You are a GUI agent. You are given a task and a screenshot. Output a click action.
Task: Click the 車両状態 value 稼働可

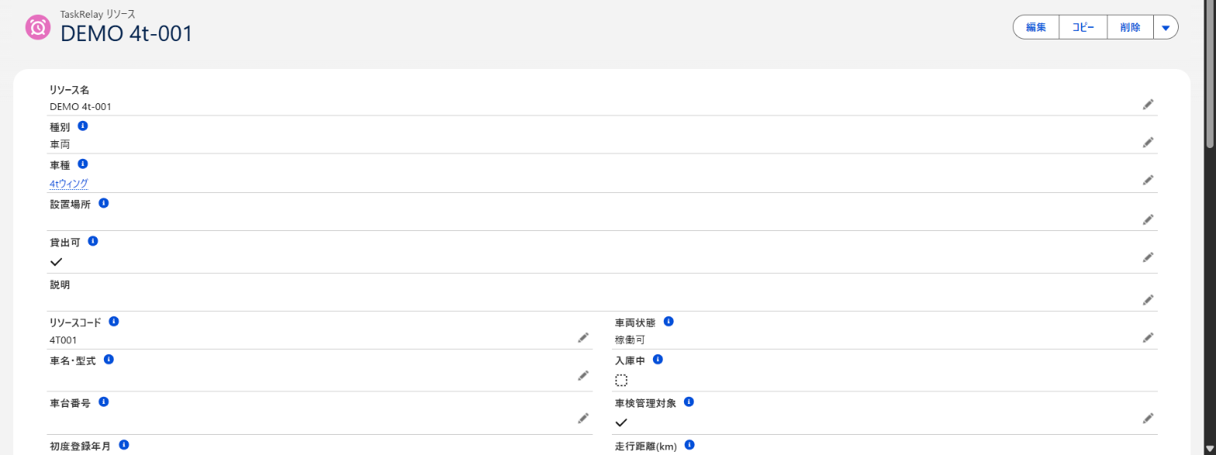coord(630,340)
